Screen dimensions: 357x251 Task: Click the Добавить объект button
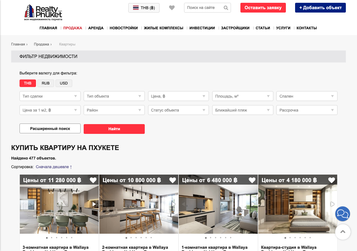coord(320,8)
